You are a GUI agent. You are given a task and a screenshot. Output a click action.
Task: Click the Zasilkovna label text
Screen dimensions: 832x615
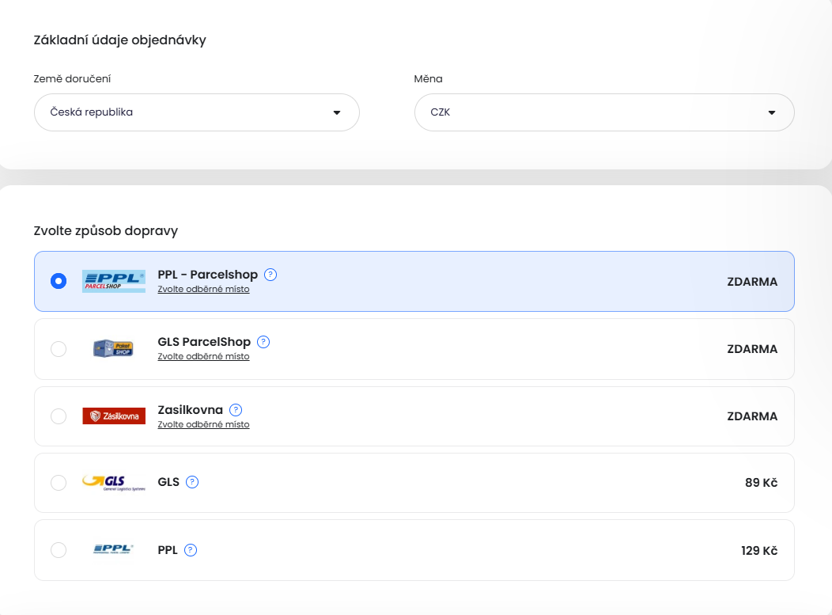click(x=190, y=410)
